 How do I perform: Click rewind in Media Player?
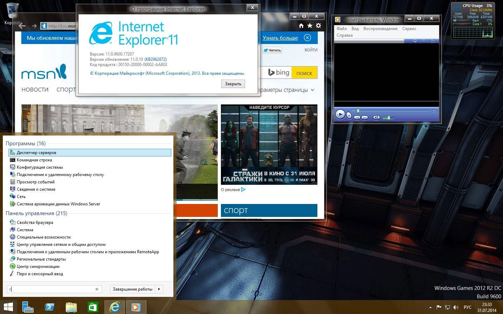pos(353,111)
